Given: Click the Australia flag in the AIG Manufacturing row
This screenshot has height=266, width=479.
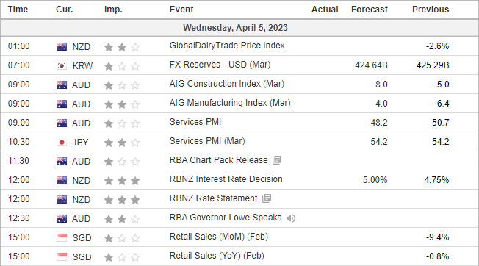Looking at the screenshot, I should [x=62, y=104].
